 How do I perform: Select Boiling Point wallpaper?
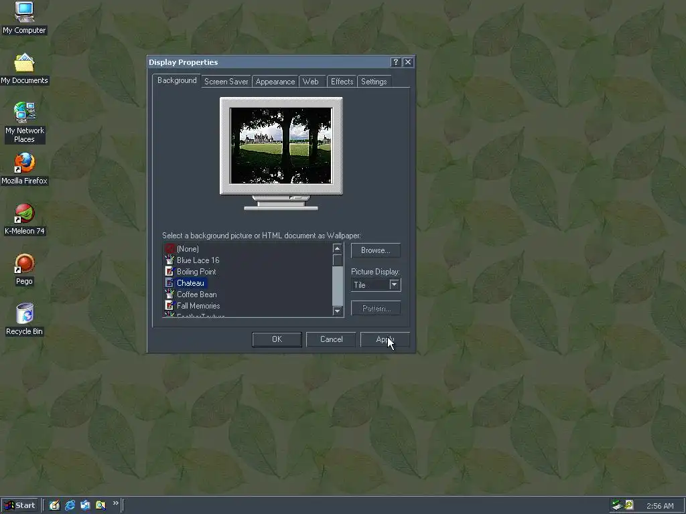click(196, 272)
